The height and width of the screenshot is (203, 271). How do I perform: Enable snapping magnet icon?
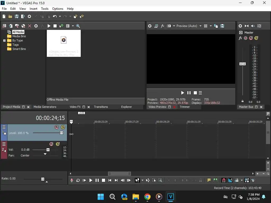coord(224,180)
